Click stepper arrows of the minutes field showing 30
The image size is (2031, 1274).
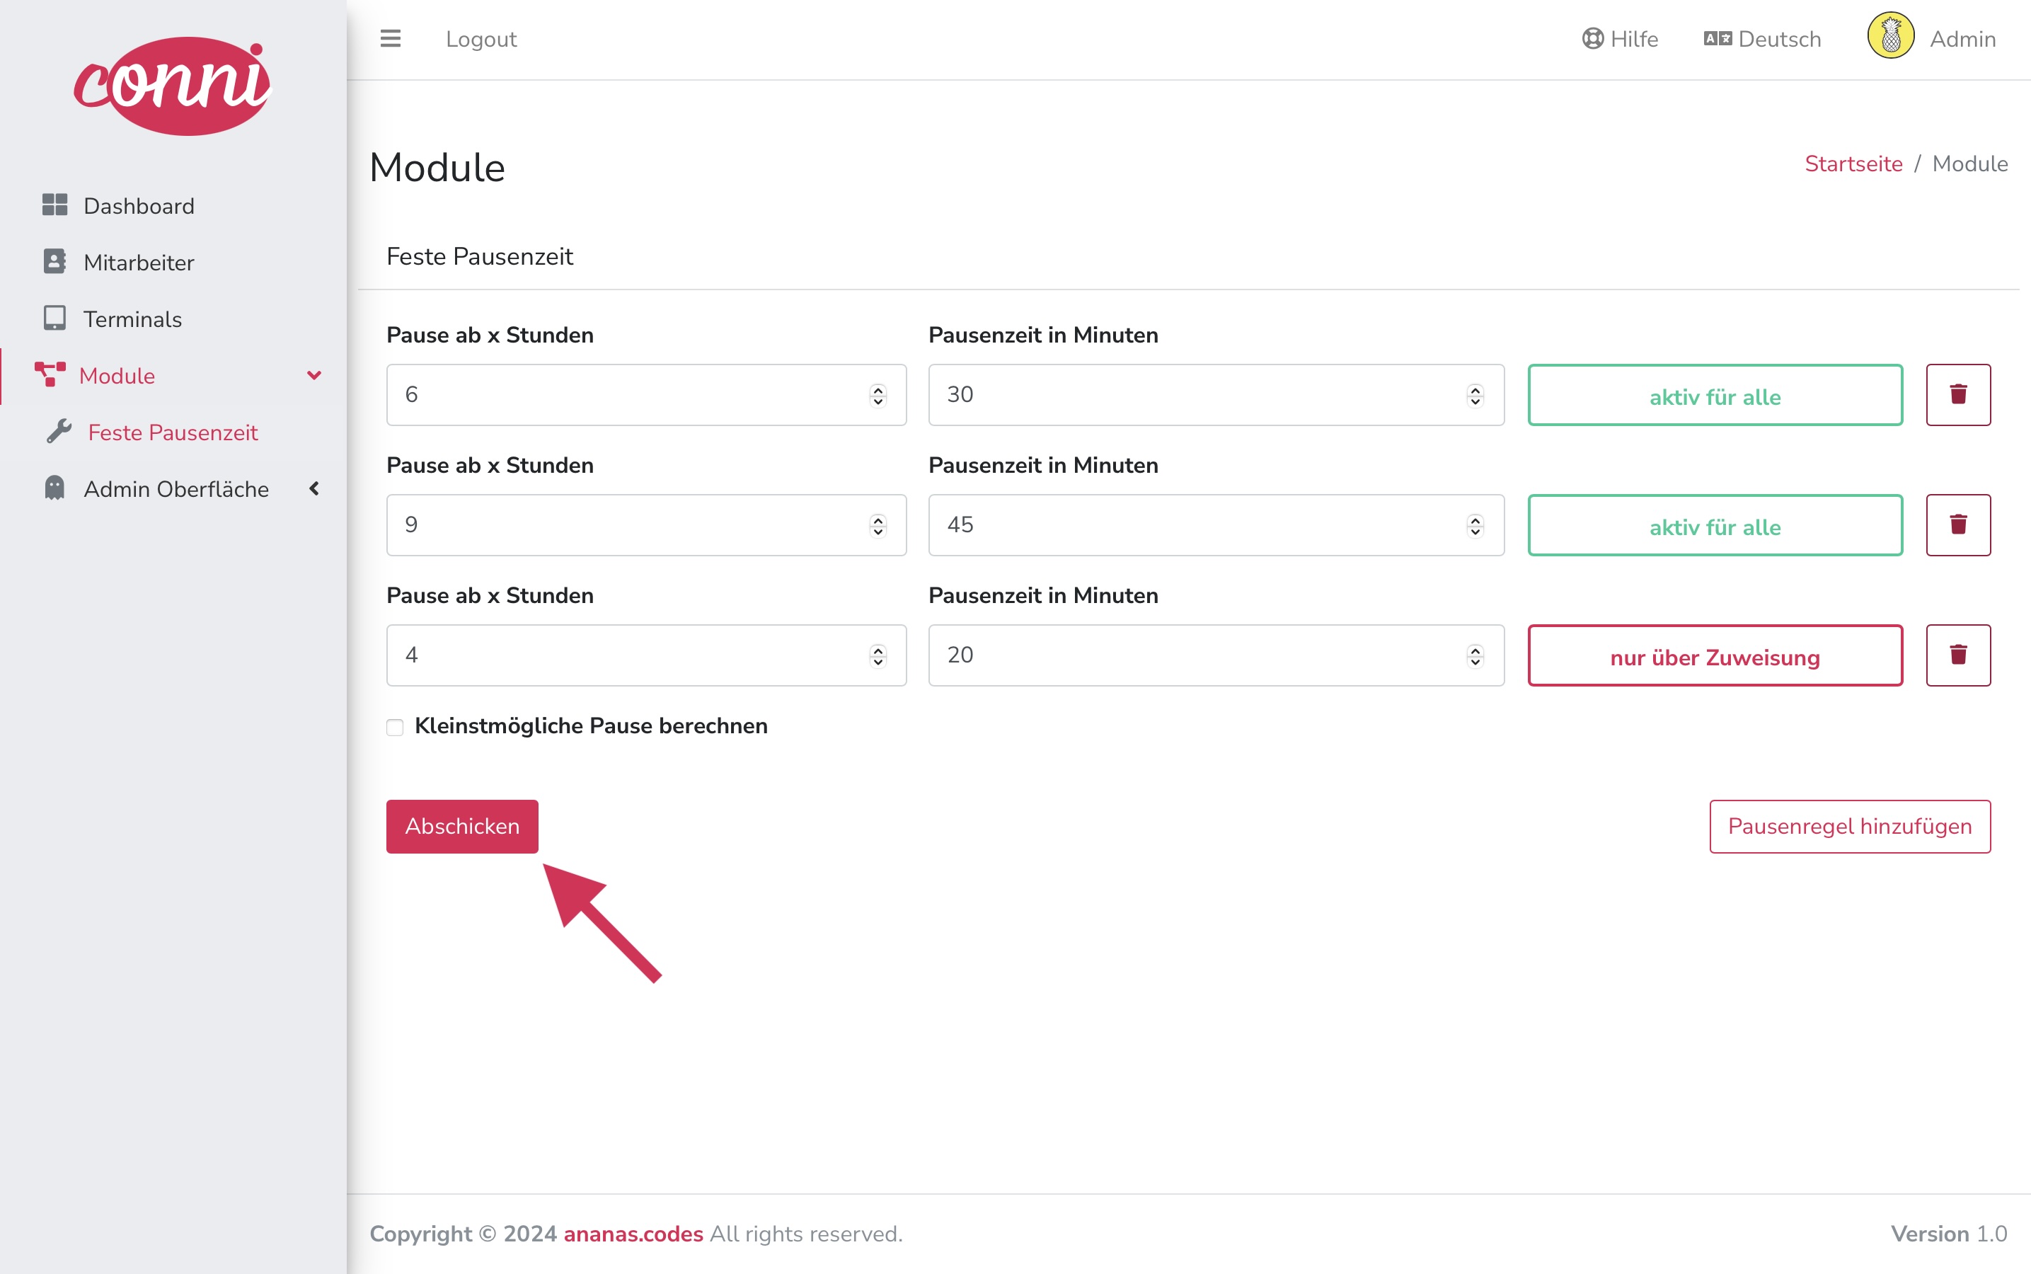[1475, 395]
